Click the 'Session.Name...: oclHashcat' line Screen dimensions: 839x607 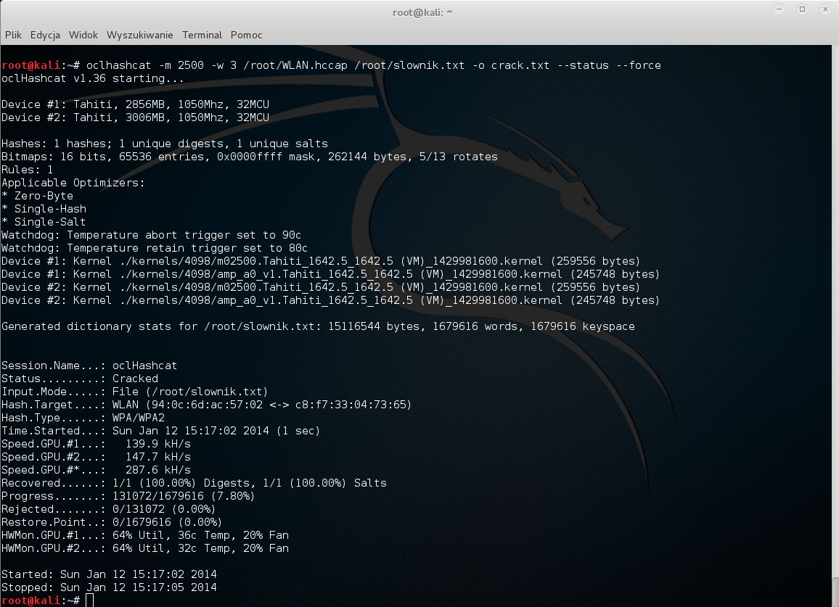(x=89, y=366)
